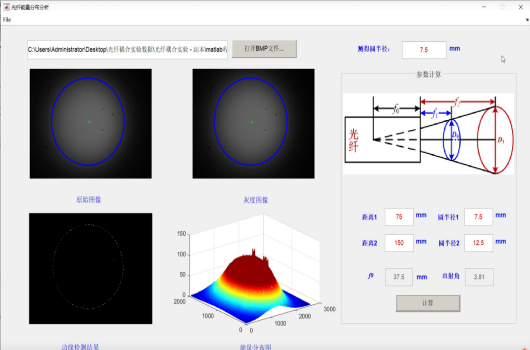The width and height of the screenshot is (530, 350).
Task: Select the 圆半径2 input field
Action: tap(478, 243)
